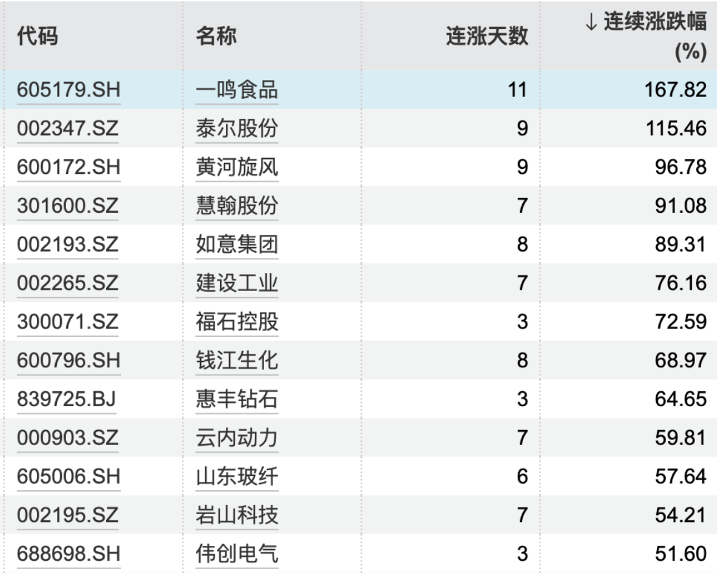Open the 如意集团 stock link
This screenshot has width=717, height=573.
click(237, 244)
